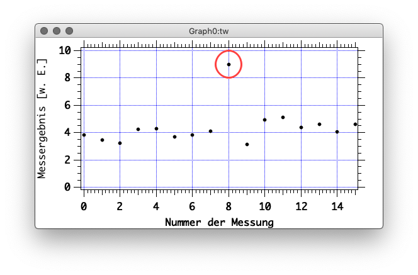Click the data point at measurement 0

point(84,135)
